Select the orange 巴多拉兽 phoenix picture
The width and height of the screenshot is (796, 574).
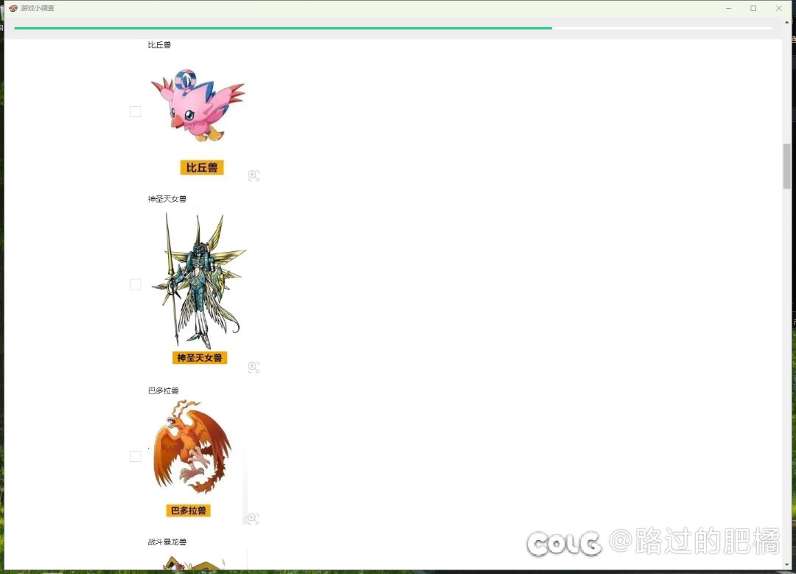coord(197,461)
